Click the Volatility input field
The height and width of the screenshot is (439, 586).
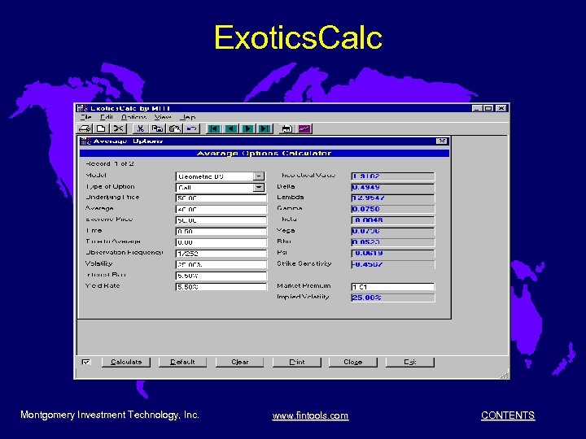(221, 265)
